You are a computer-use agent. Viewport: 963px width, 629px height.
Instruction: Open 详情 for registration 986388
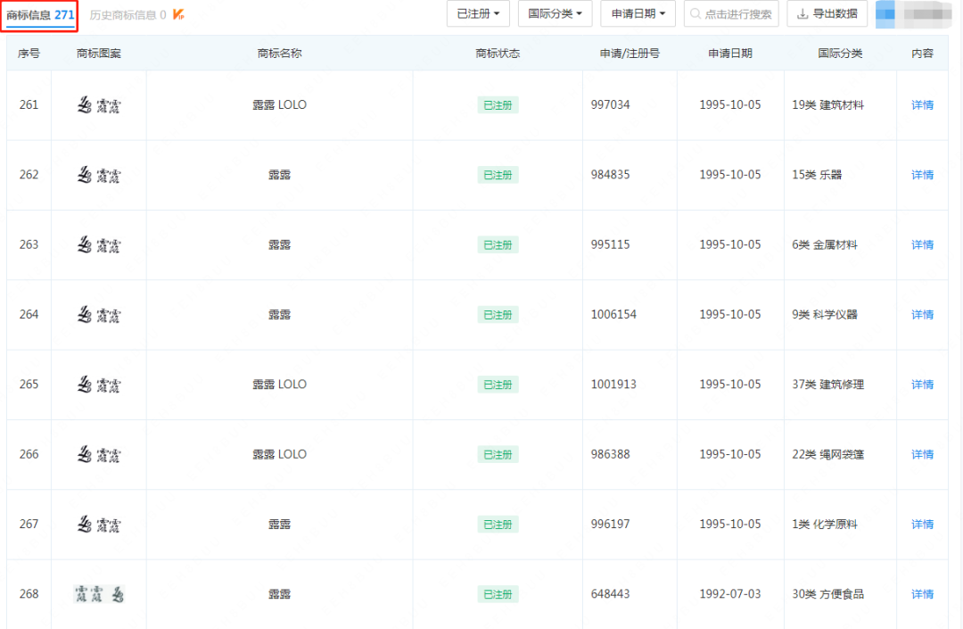point(922,454)
